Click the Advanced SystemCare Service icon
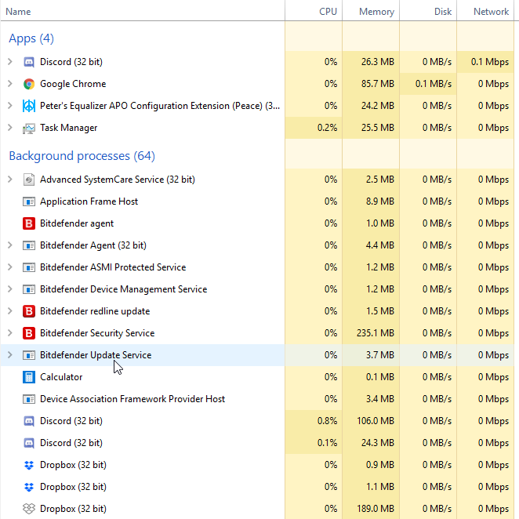The width and height of the screenshot is (519, 519). point(29,180)
